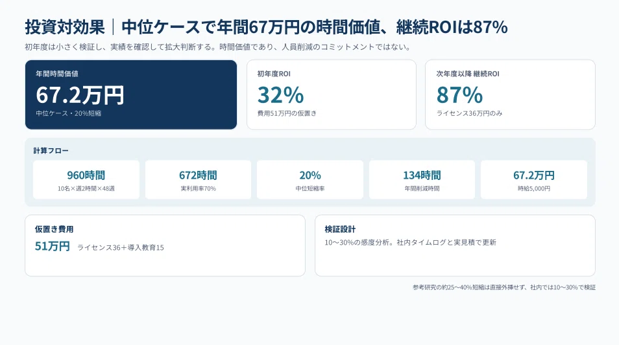Select the caption 中位ケース・20%短縮
This screenshot has width=619, height=345.
[x=68, y=113]
